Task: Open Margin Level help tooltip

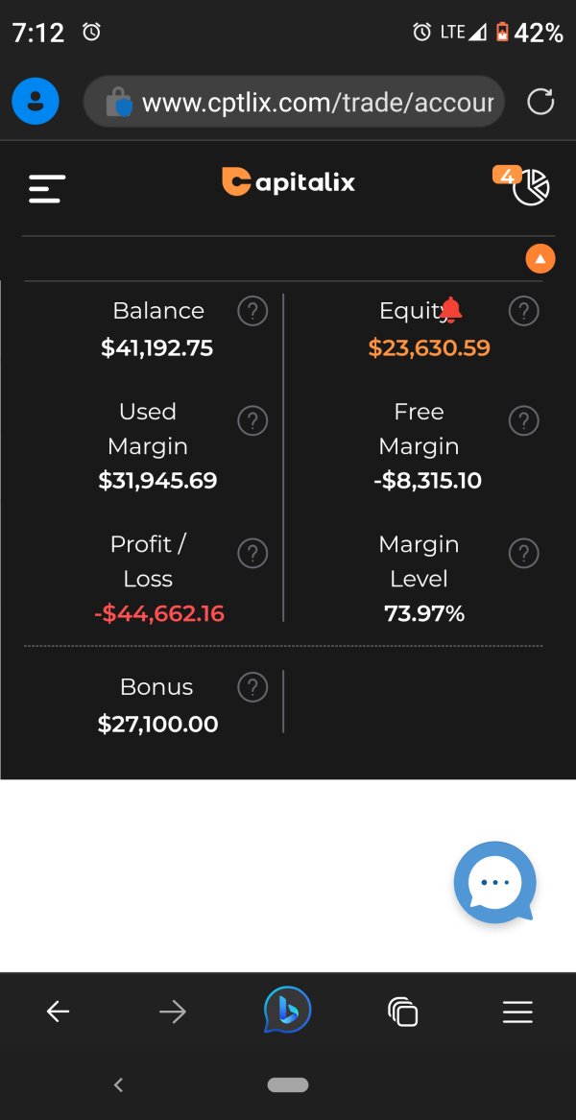Action: tap(523, 553)
